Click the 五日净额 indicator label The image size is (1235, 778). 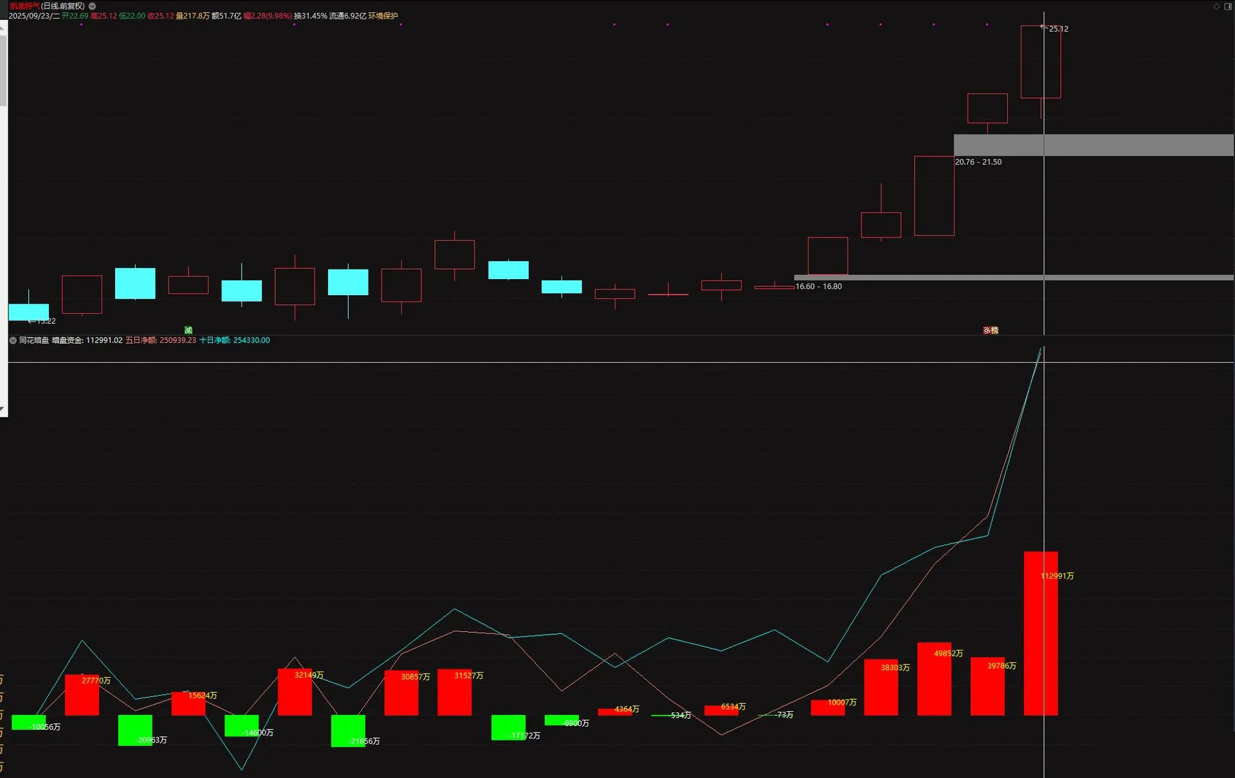pos(141,340)
